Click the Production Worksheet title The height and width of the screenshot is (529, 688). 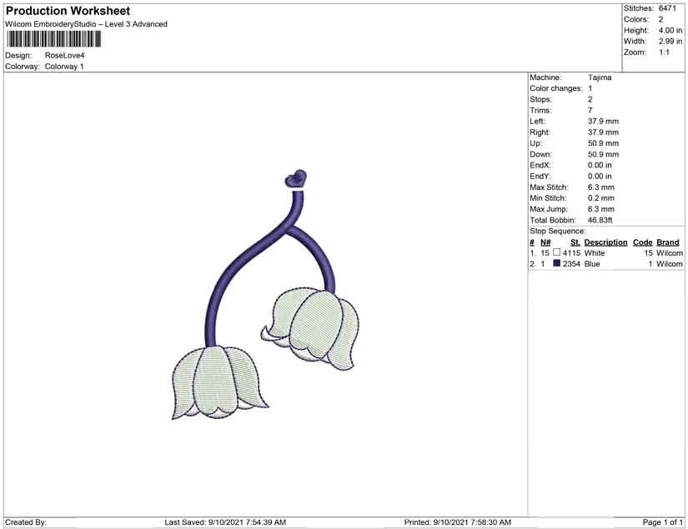click(x=68, y=11)
